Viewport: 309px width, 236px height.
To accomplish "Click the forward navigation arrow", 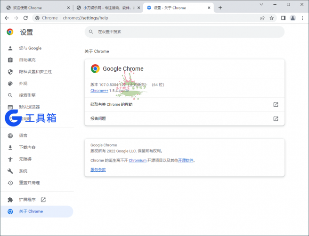I will (16, 18).
